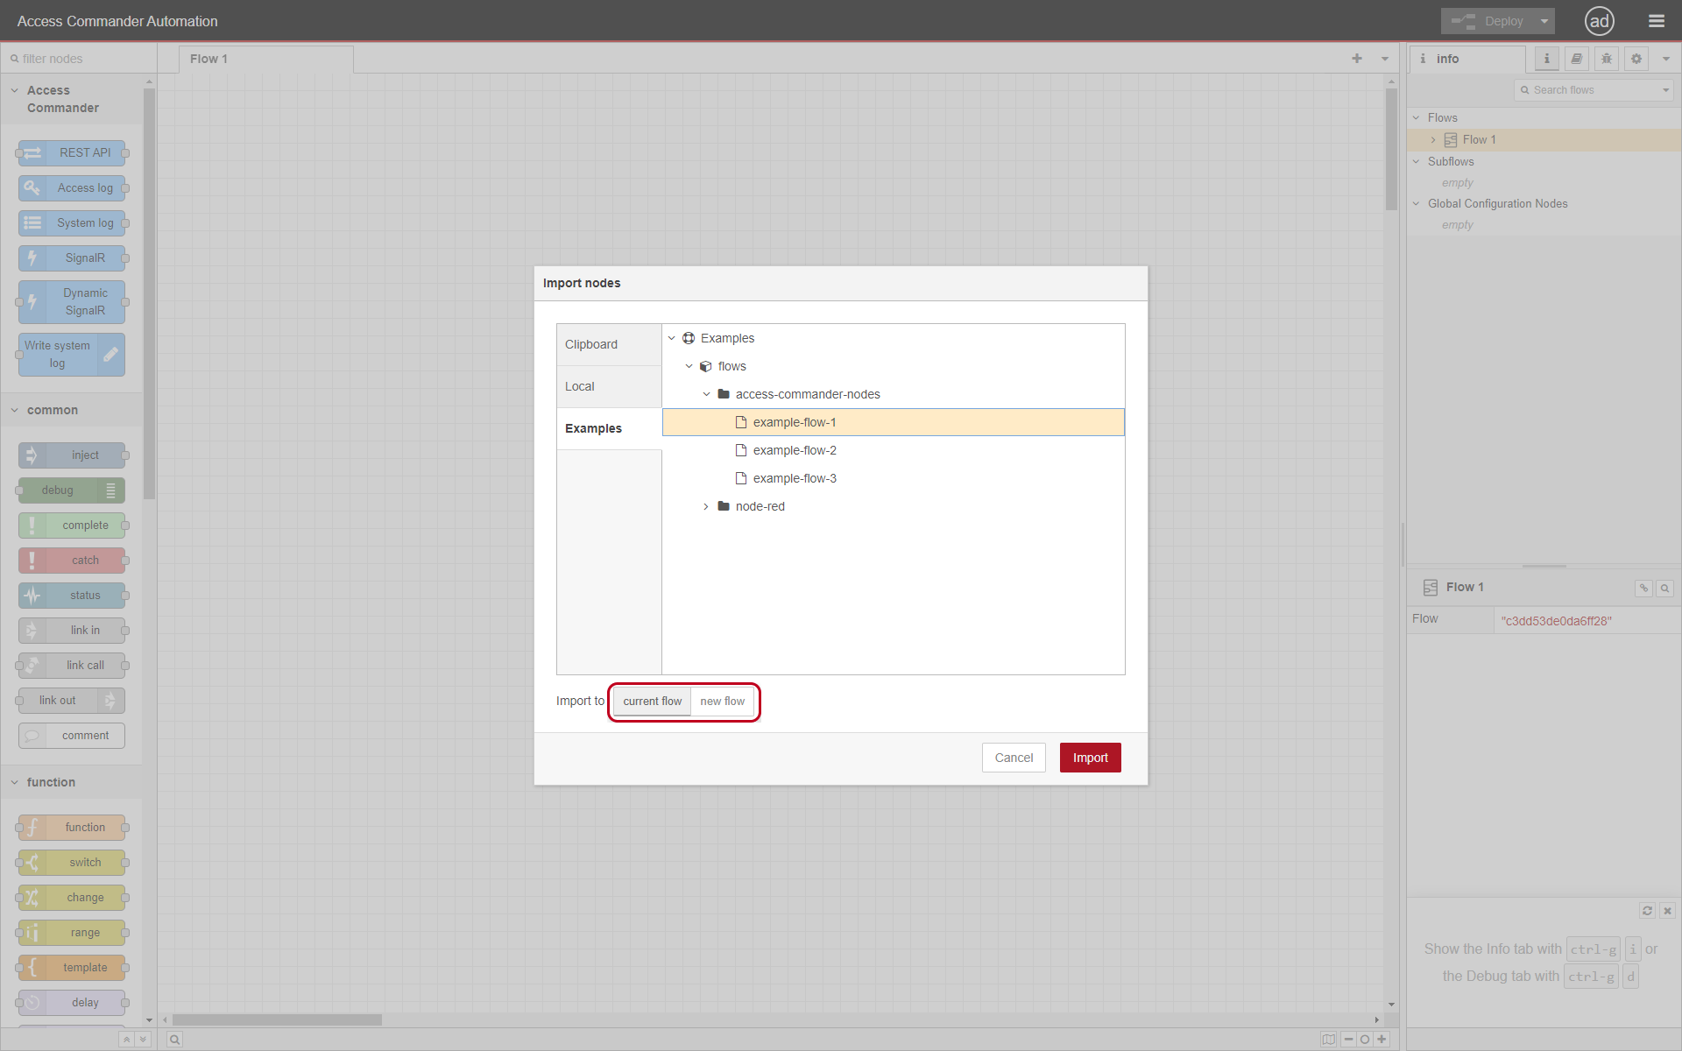Open the info sidebar tab icon

coord(1546,59)
